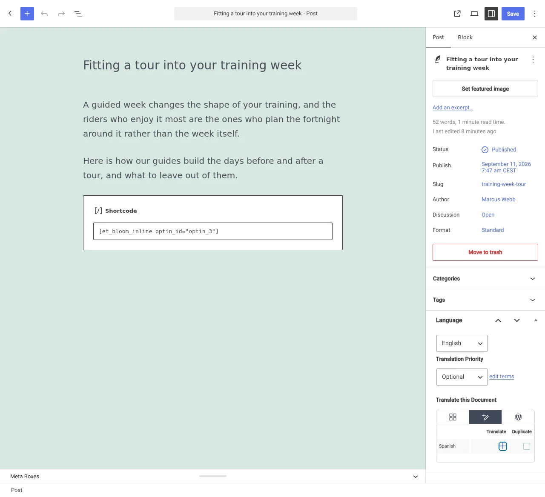Click the Spanish Translate plus icon
Screen dimensions: 545x497
click(x=503, y=446)
